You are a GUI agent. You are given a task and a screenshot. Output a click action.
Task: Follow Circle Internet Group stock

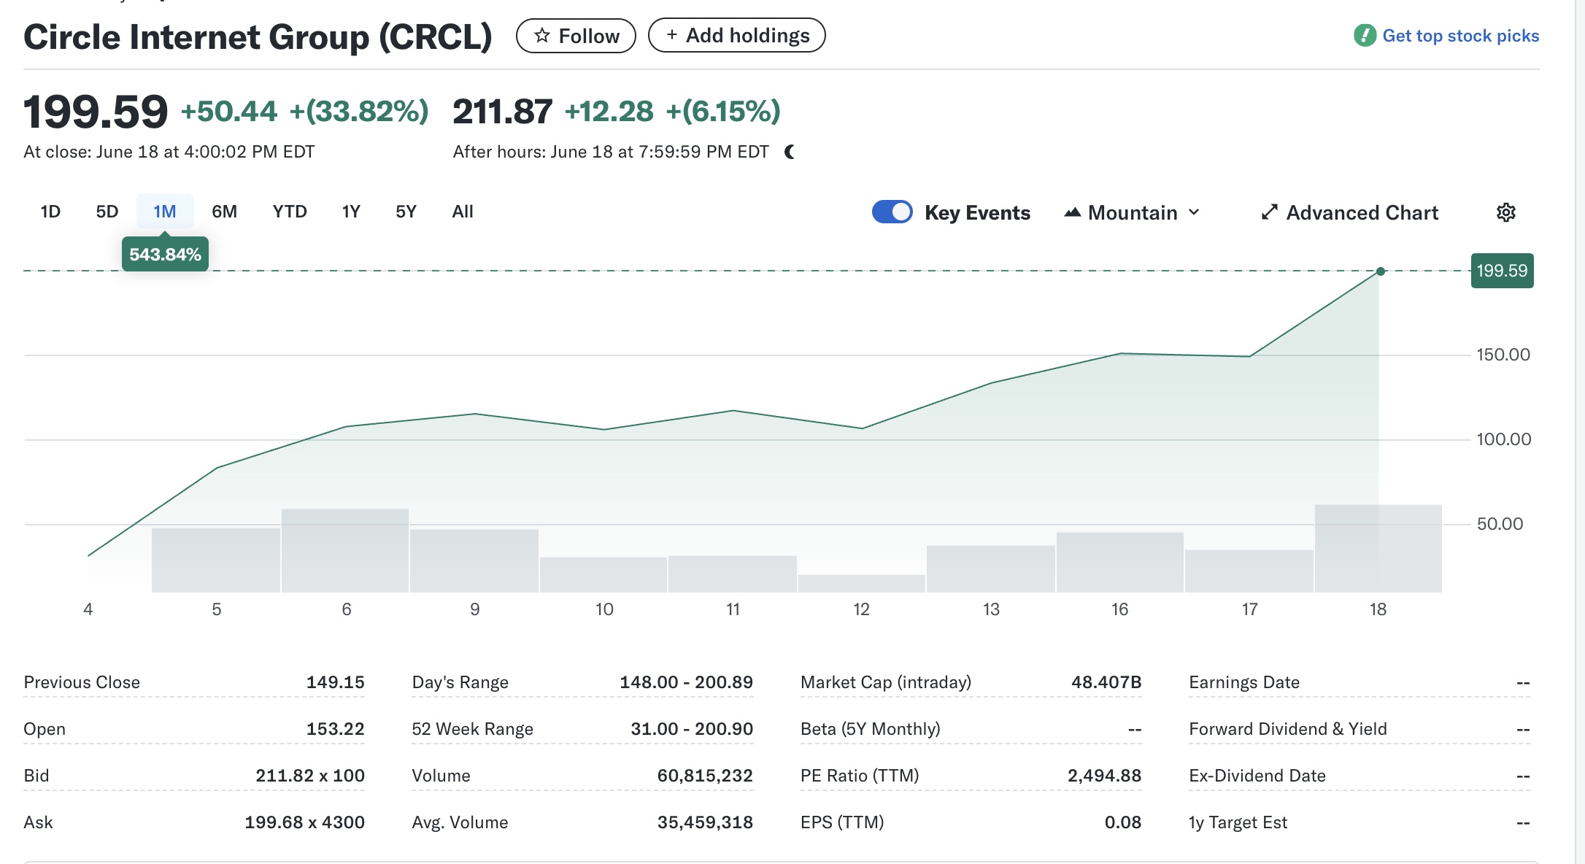pos(576,36)
